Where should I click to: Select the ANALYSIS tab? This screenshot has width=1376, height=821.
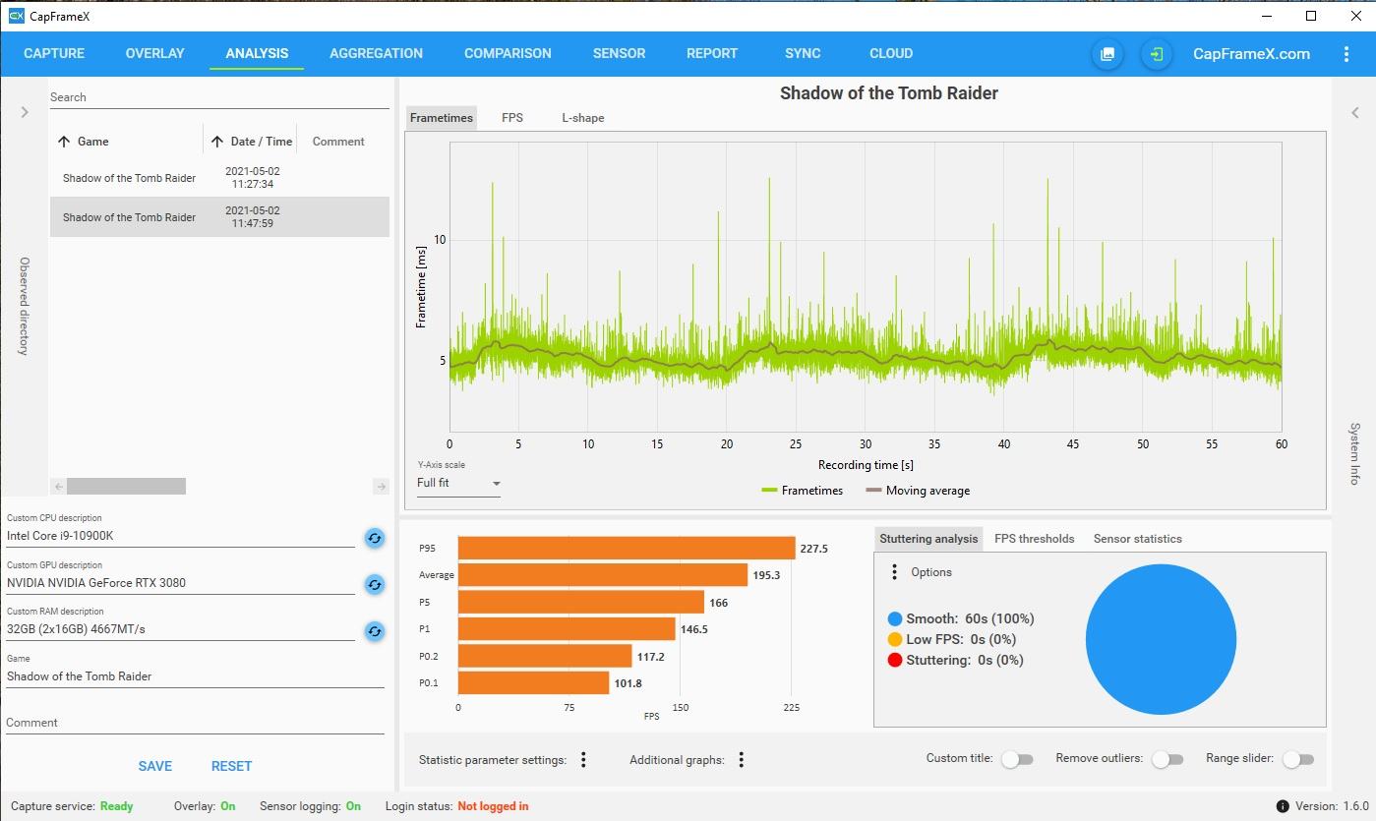(x=257, y=54)
